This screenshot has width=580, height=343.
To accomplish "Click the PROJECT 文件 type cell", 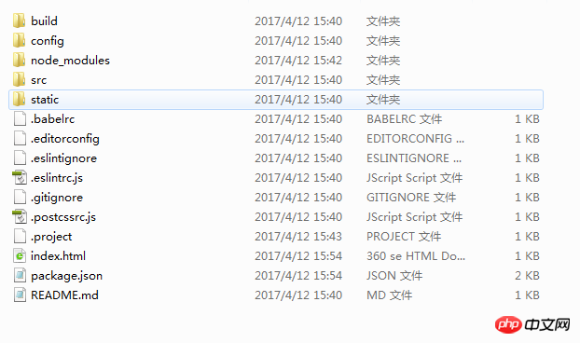I will (404, 236).
